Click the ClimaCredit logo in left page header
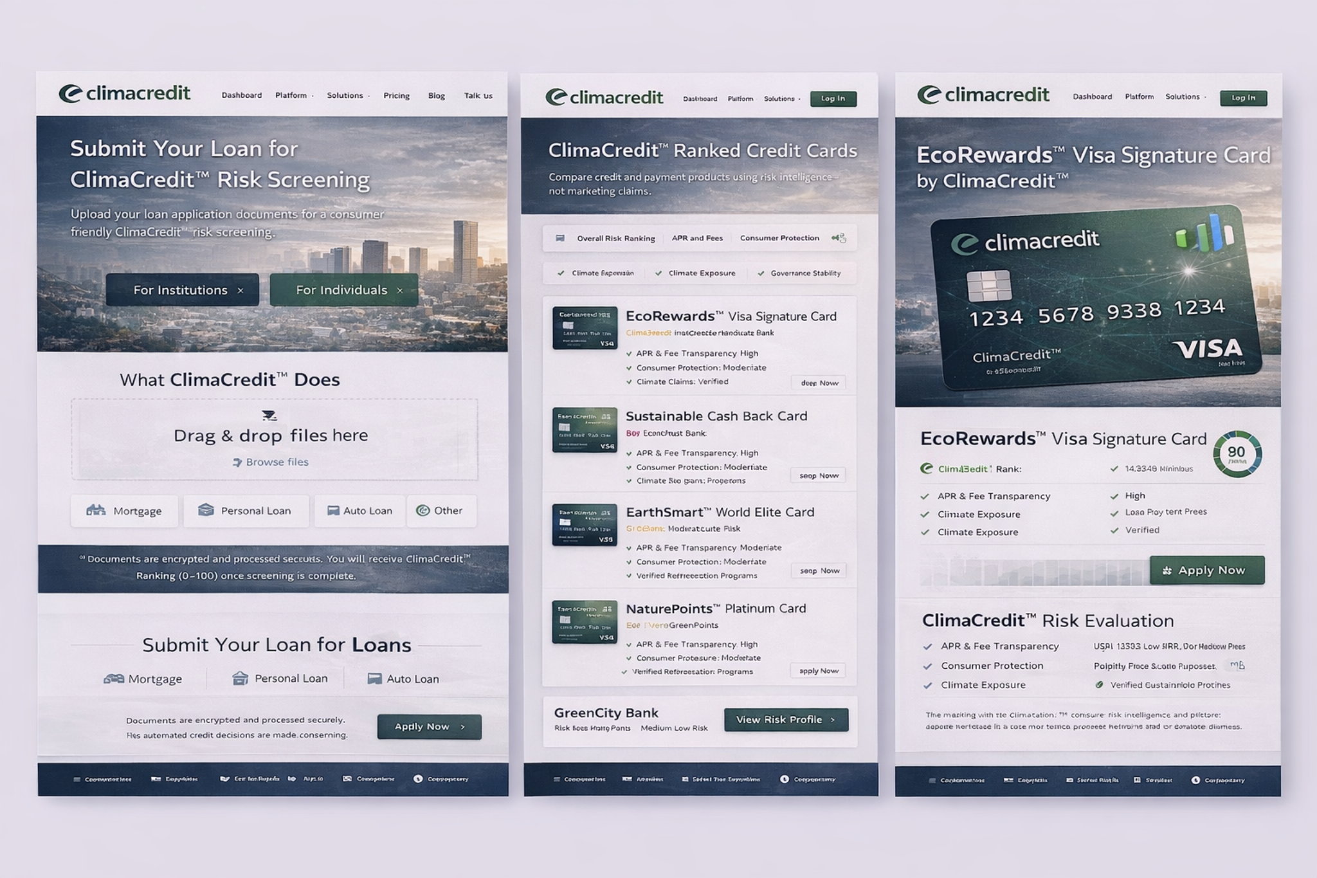Screen dimensions: 1317x878 [x=125, y=94]
